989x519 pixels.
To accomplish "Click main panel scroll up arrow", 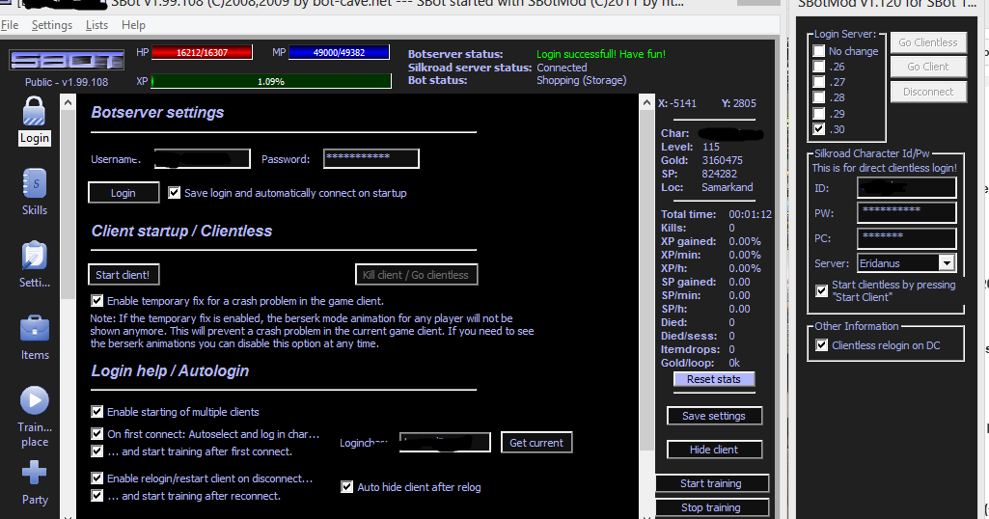I will click(646, 102).
